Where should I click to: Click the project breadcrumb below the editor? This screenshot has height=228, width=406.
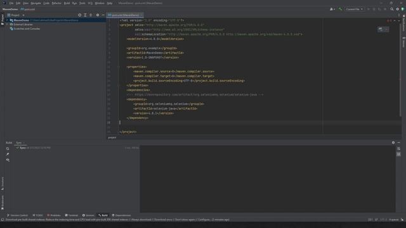pos(112,137)
